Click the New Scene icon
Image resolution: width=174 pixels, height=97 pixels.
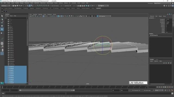coord(13,6)
